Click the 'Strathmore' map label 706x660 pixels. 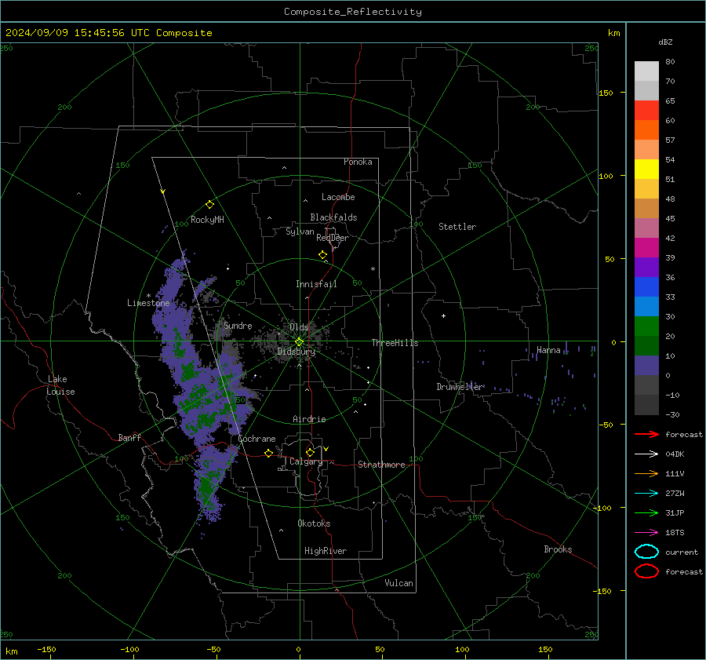(x=381, y=465)
